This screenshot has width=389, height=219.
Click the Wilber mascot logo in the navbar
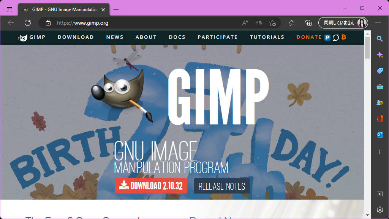pyautogui.click(x=23, y=37)
